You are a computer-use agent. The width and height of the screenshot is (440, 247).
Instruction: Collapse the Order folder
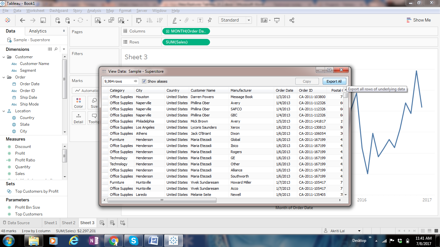point(4,77)
